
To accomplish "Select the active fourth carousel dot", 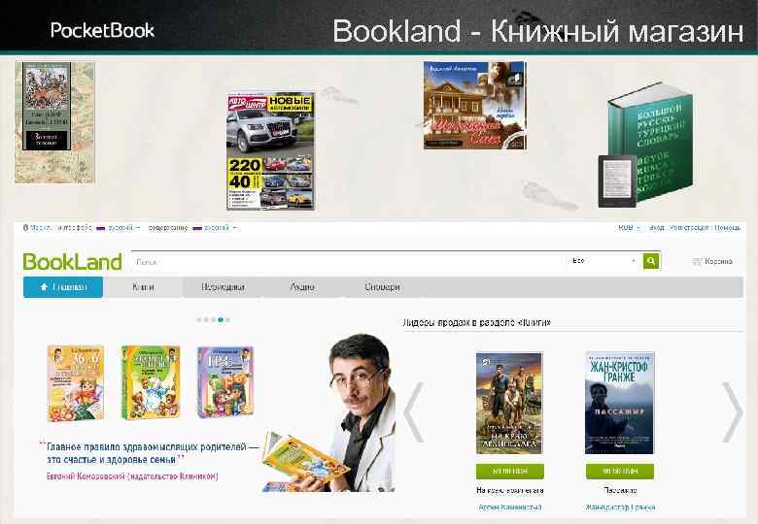I will click(221, 319).
